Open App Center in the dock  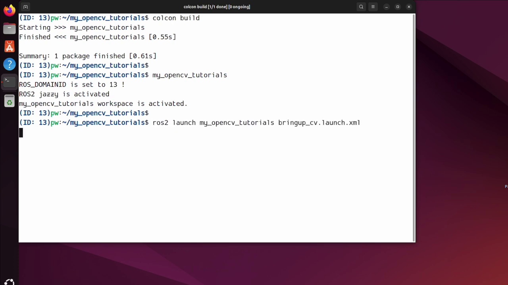pos(9,46)
